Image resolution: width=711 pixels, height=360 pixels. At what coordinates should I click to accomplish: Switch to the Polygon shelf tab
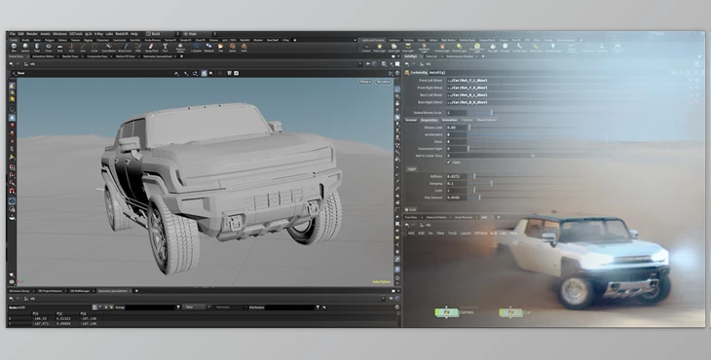coord(50,40)
